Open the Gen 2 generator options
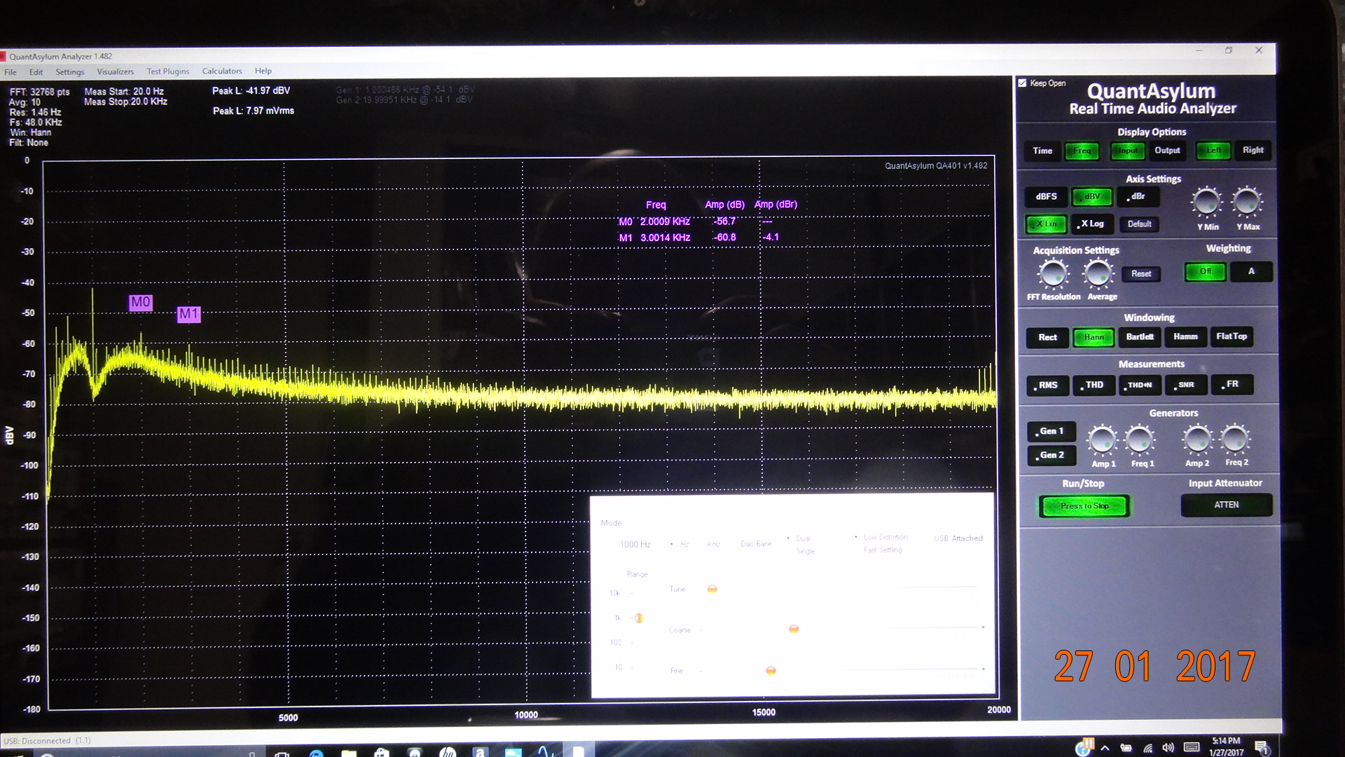1345x757 pixels. click(1051, 456)
